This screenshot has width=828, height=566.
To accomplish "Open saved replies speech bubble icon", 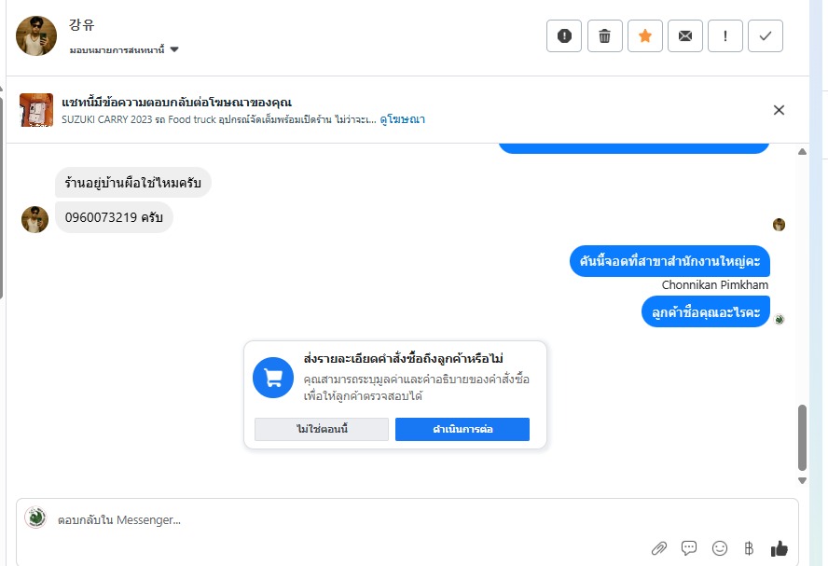I will tap(689, 548).
